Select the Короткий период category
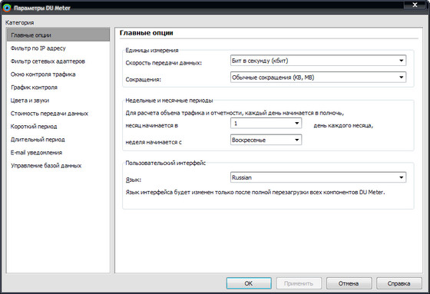This screenshot has height=294, width=430. tap(58, 127)
